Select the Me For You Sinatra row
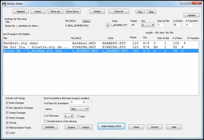Screen dimensions: 204x140 click(101, 47)
